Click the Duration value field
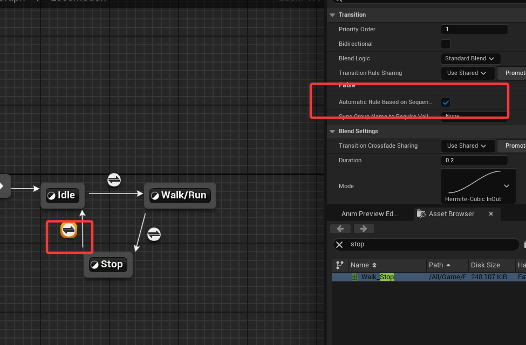 pos(474,161)
